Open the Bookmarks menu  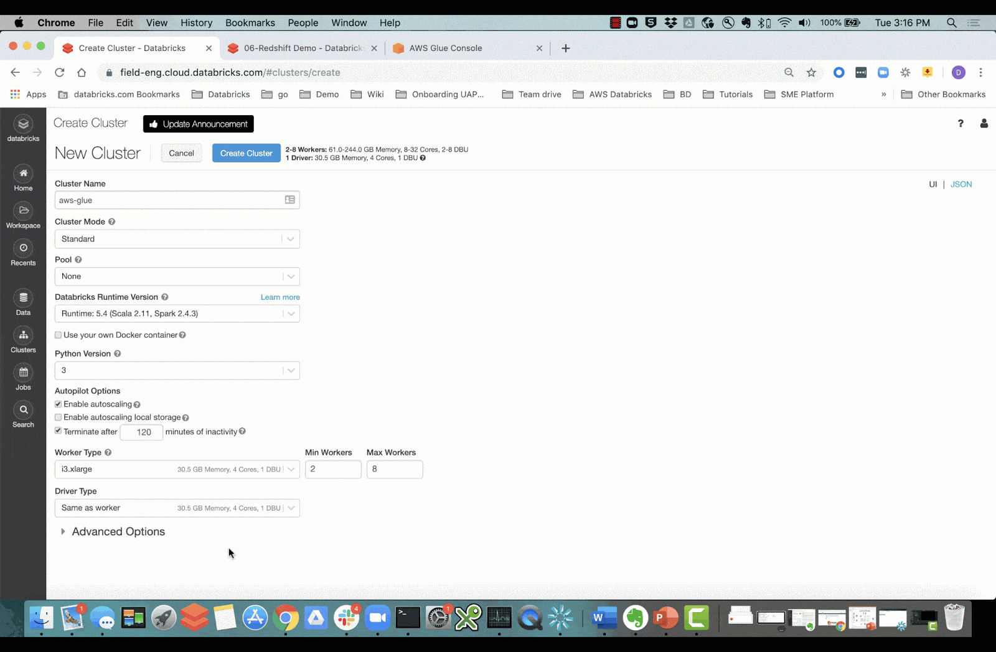coord(250,22)
